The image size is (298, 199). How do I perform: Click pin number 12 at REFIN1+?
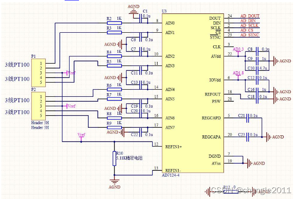click(156, 144)
